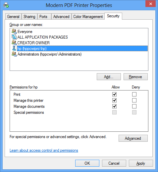
Task: Click the ALL APPLICATION PACKAGES icon
Action: click(14, 37)
